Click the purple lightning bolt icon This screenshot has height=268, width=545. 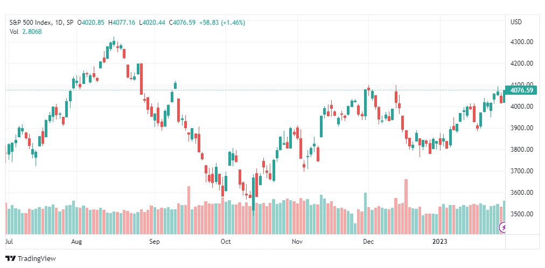point(503,228)
